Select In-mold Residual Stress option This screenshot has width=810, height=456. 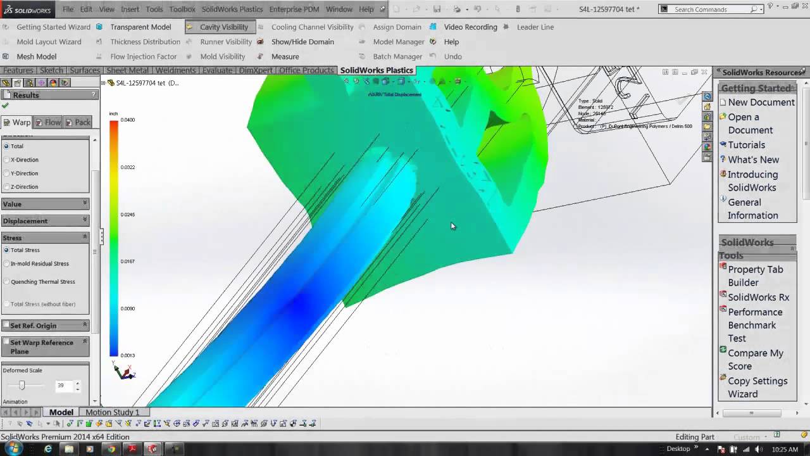pos(6,263)
